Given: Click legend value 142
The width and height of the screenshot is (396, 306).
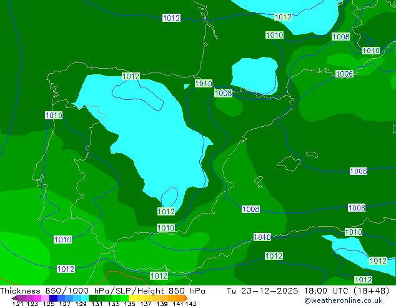Looking at the screenshot, I should coord(191,304).
